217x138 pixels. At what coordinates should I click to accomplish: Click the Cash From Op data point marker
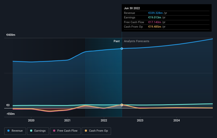[122, 105]
